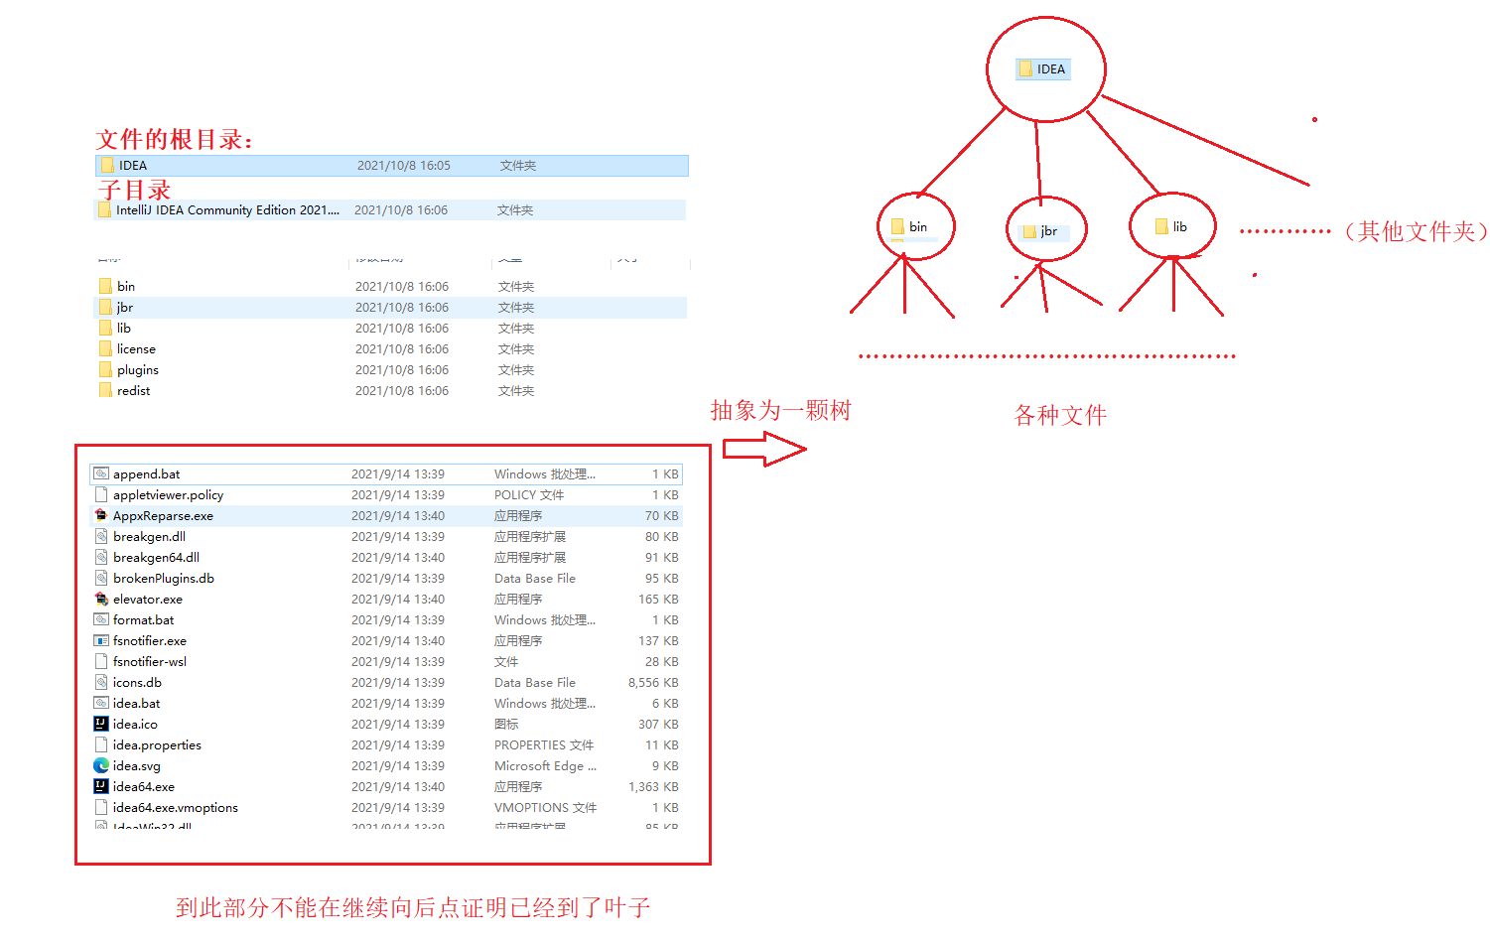Click the appletviewer.policy blank file icon

(x=101, y=495)
